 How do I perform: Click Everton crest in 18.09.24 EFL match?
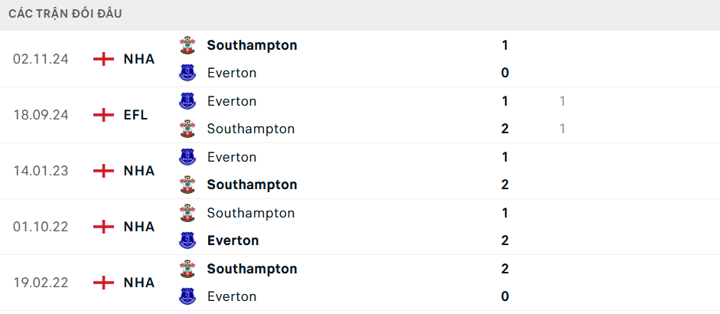(187, 101)
